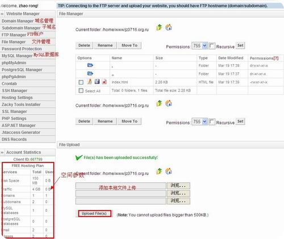Click the up-folder icon below the file table
Image resolution: width=284 pixels, height=239 pixels.
click(159, 103)
